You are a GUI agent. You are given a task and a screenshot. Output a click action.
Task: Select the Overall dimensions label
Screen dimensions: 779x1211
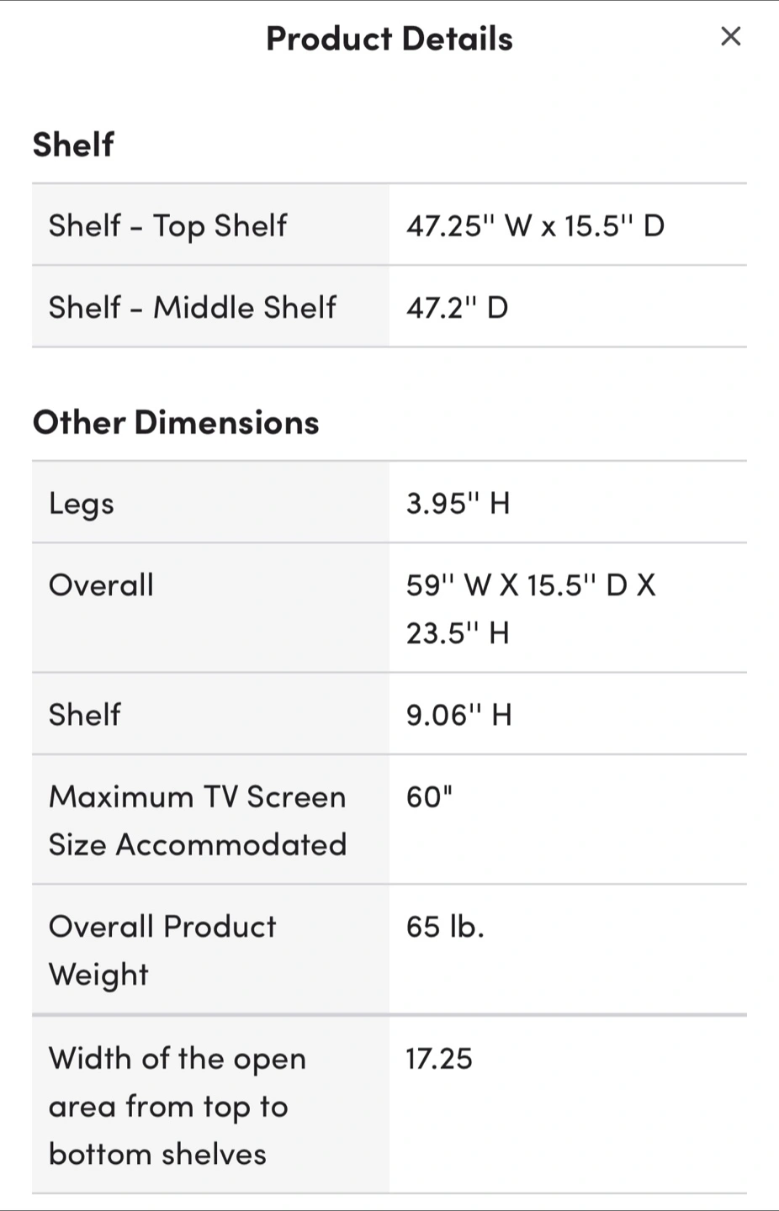click(101, 584)
